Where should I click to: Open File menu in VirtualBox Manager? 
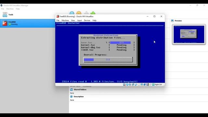[x=3, y=9]
